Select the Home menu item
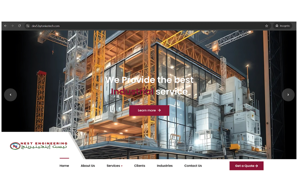Image resolution: width=298 pixels, height=193 pixels. (64, 166)
